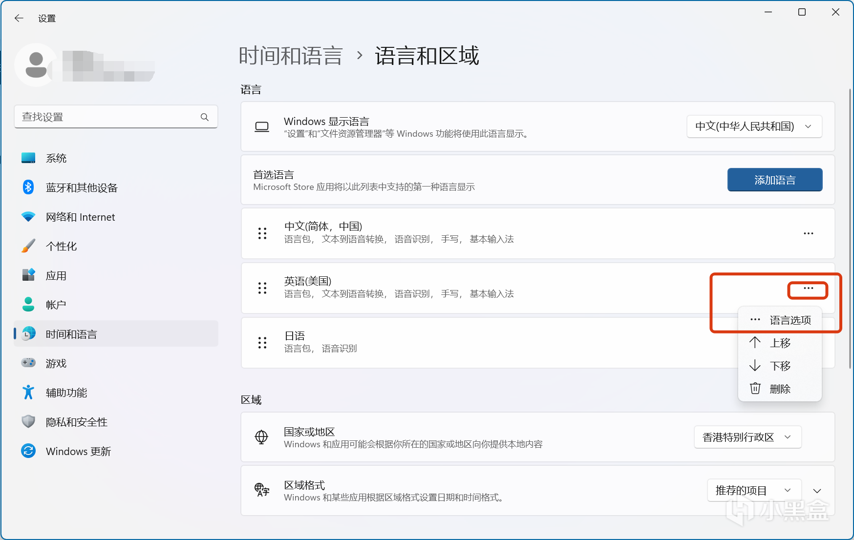Screen dimensions: 854x540
Task: Select 游戏 in the sidebar
Action: coord(116,363)
